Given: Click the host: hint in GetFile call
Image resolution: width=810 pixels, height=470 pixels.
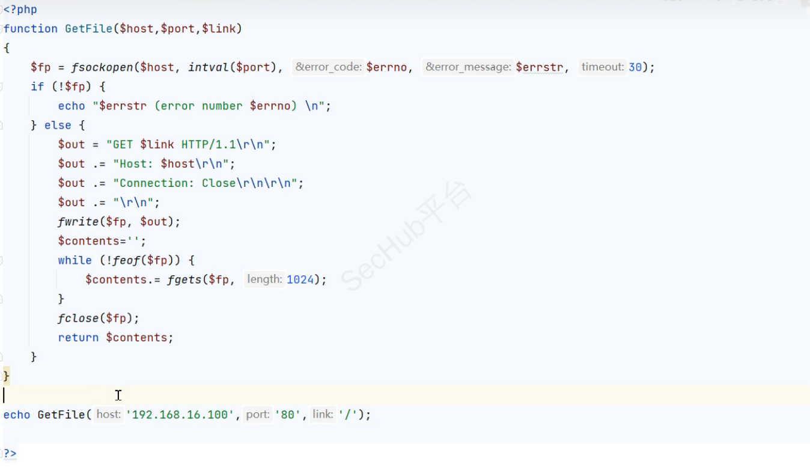Looking at the screenshot, I should coord(108,415).
